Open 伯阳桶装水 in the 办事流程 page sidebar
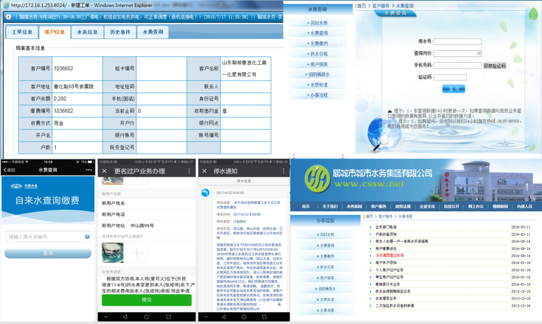 click(326, 289)
